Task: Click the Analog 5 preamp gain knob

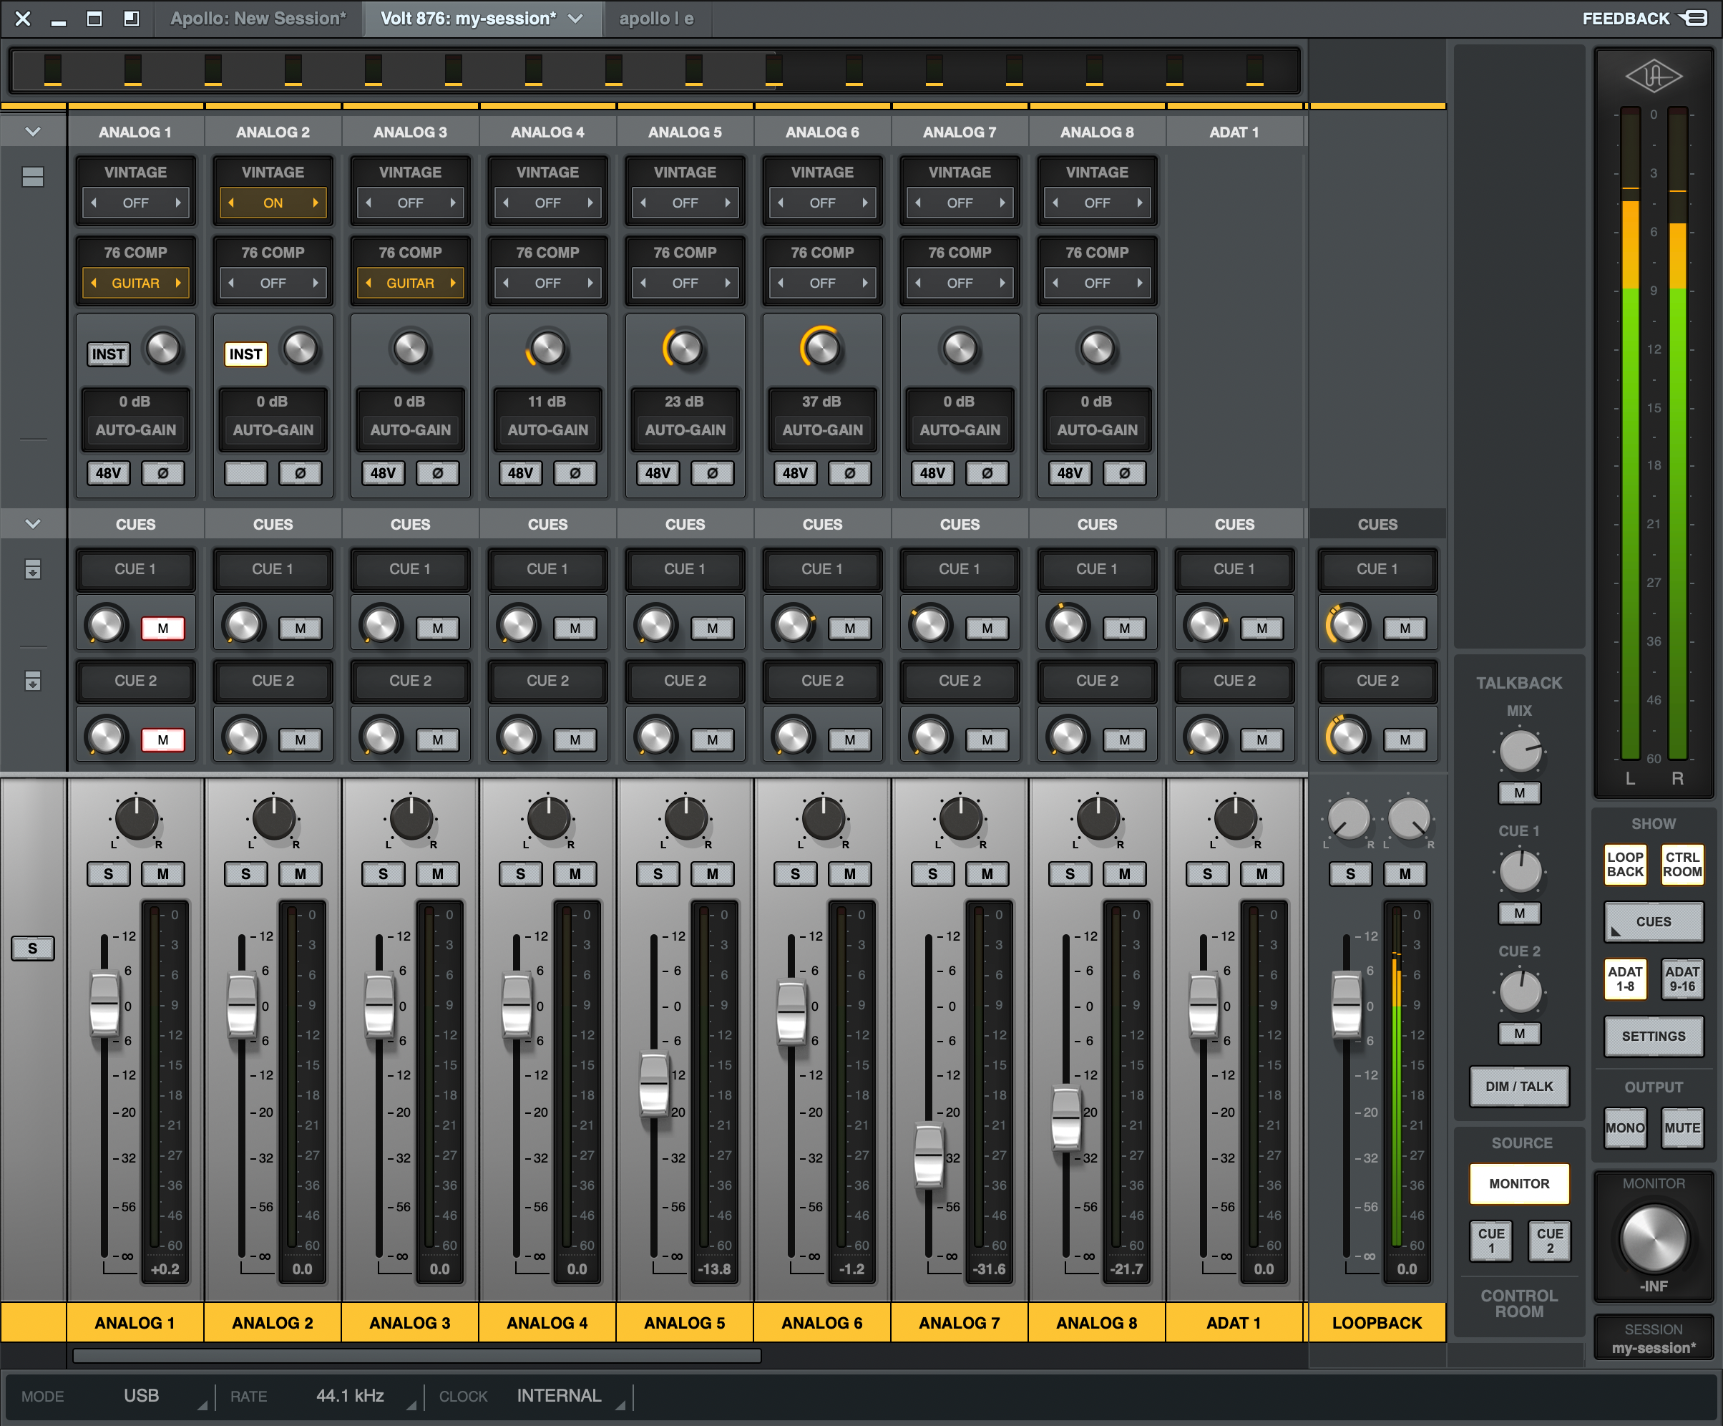Action: coord(684,348)
